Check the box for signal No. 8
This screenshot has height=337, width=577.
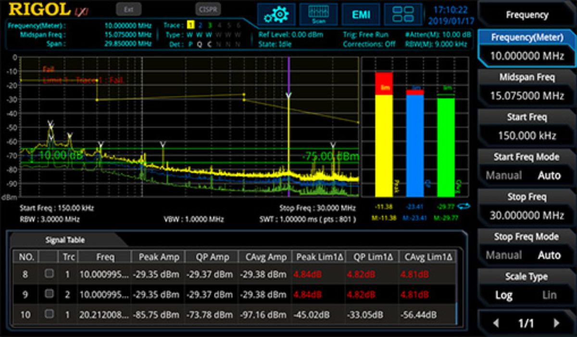point(49,274)
